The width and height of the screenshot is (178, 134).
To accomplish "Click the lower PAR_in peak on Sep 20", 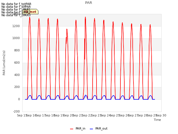I will coord(67,29).
